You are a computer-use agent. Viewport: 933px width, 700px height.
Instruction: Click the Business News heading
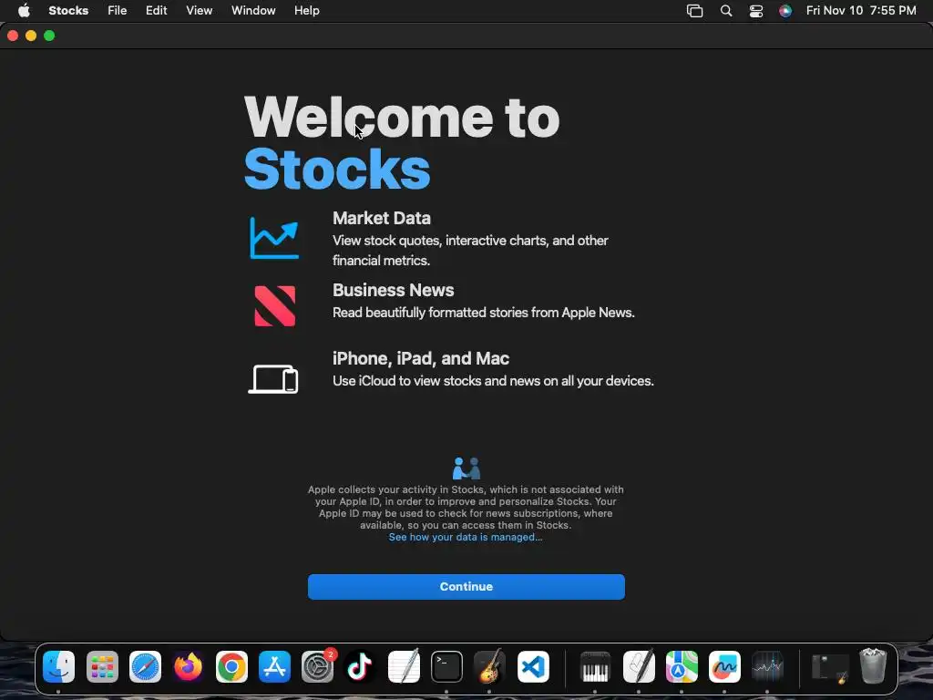pyautogui.click(x=393, y=290)
